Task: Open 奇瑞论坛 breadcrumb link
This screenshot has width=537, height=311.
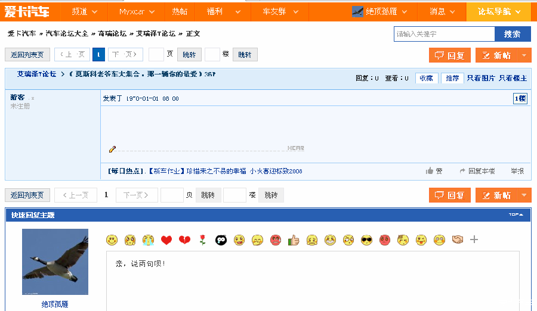Action: click(112, 33)
